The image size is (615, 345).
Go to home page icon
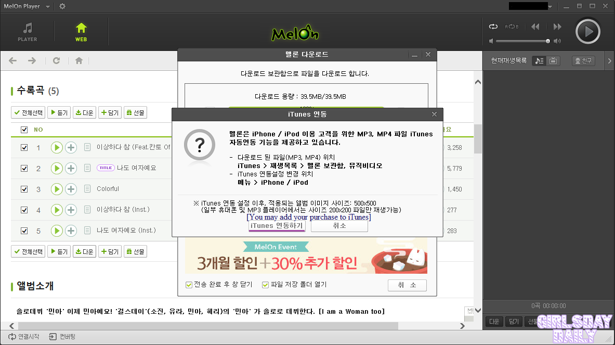[x=79, y=60]
